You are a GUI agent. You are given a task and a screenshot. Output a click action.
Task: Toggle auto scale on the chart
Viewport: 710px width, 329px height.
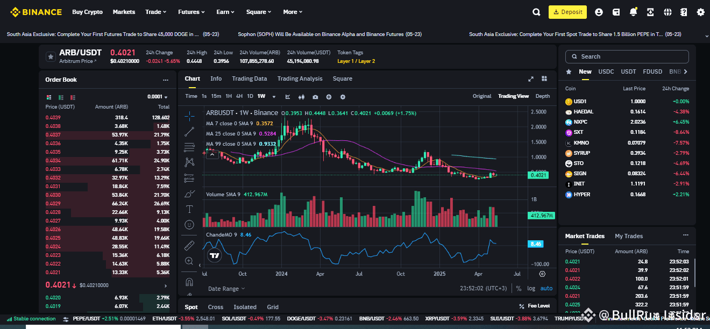[x=546, y=289]
